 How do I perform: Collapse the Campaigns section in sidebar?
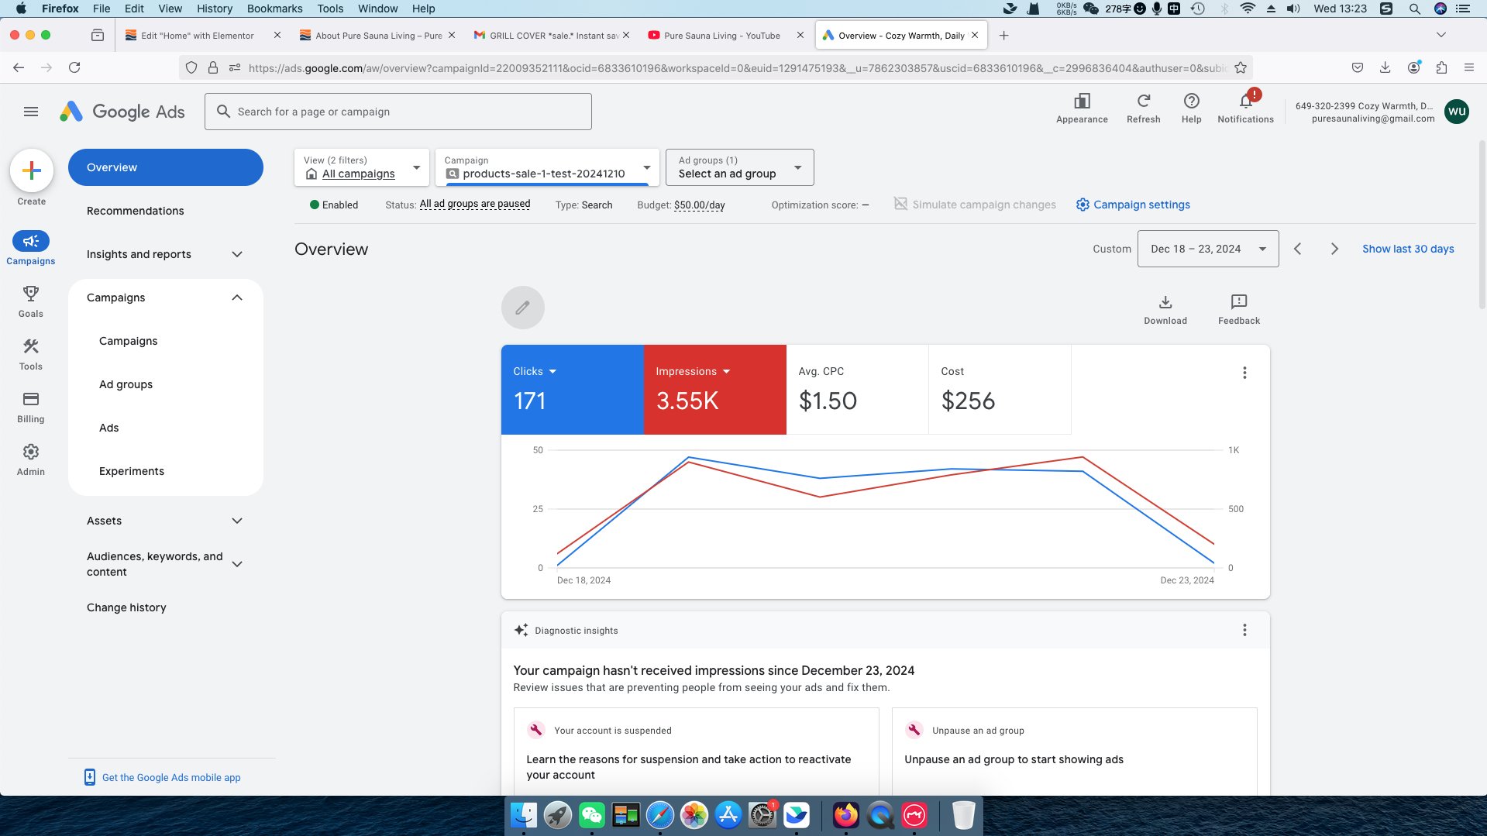237,298
